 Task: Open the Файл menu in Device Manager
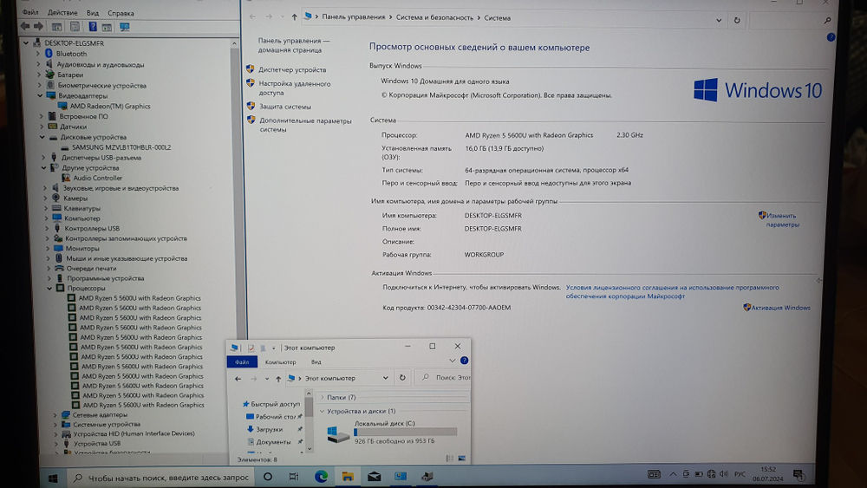(x=30, y=12)
